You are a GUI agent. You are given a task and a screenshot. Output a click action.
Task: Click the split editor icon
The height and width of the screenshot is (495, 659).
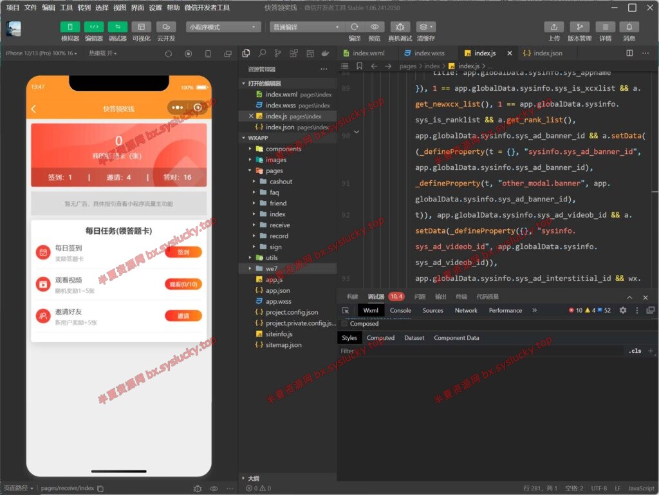(x=629, y=53)
